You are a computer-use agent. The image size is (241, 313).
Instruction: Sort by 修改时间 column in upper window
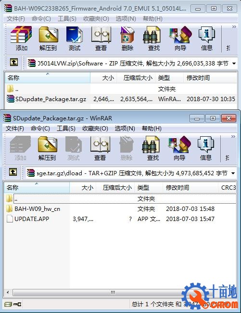(x=210, y=78)
